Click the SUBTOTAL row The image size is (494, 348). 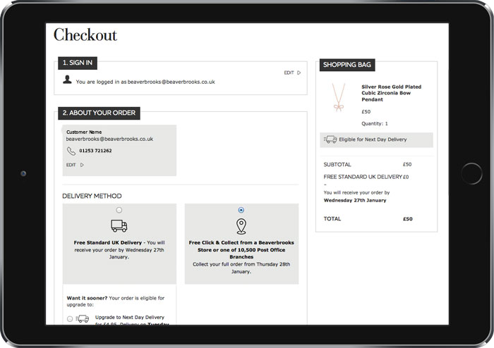click(x=368, y=164)
